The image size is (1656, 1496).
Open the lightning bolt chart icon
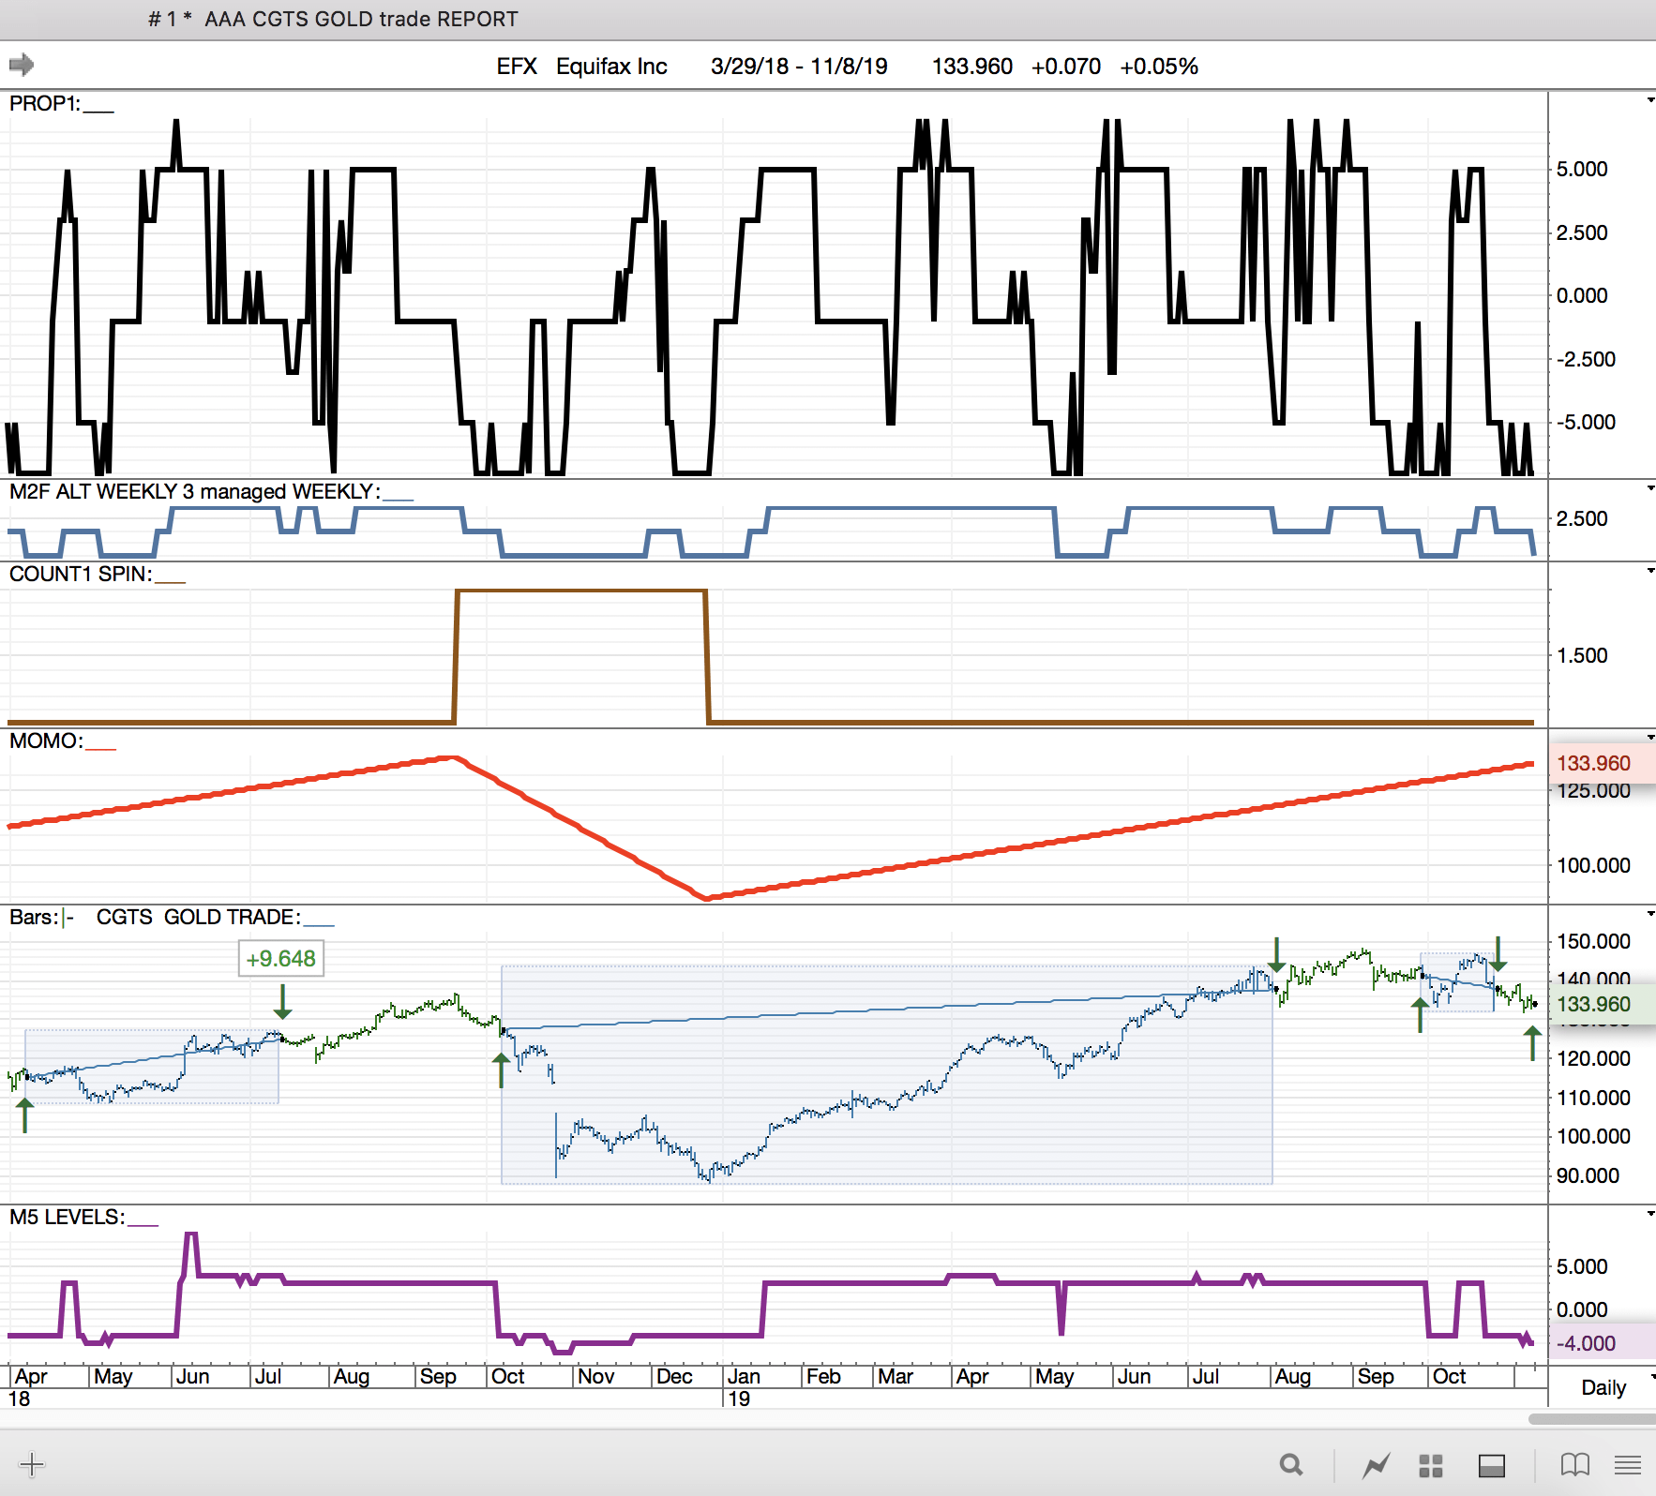click(1376, 1464)
